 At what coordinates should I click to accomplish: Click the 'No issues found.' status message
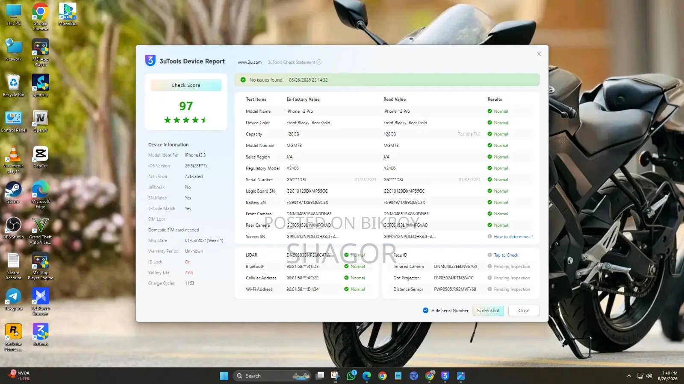point(266,80)
